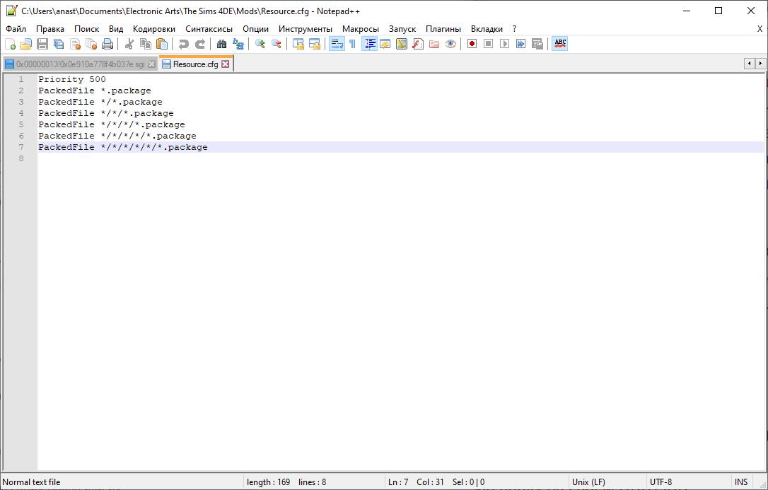
Task: Click the Print toolbar icon
Action: tap(107, 44)
